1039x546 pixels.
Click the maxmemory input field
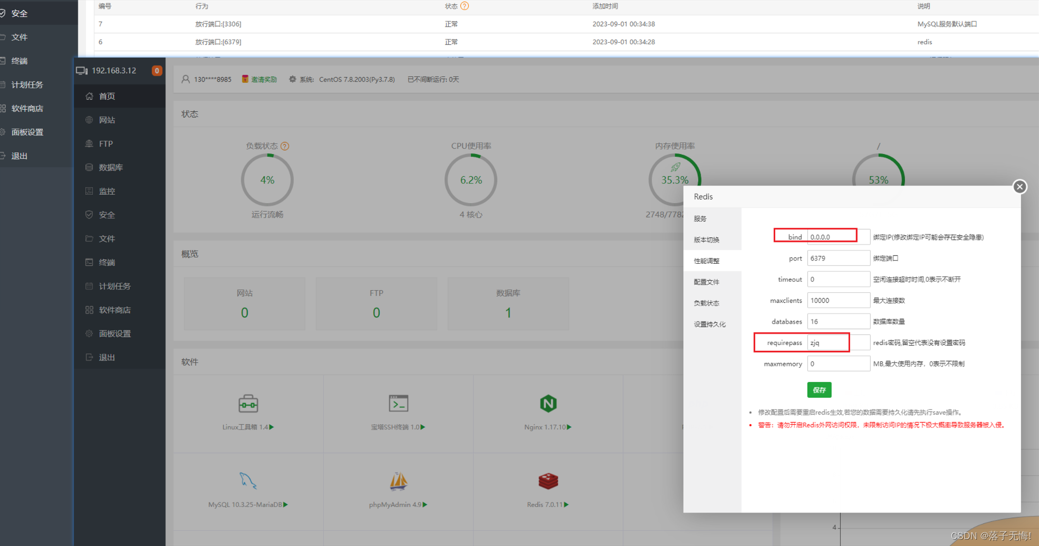pyautogui.click(x=839, y=363)
